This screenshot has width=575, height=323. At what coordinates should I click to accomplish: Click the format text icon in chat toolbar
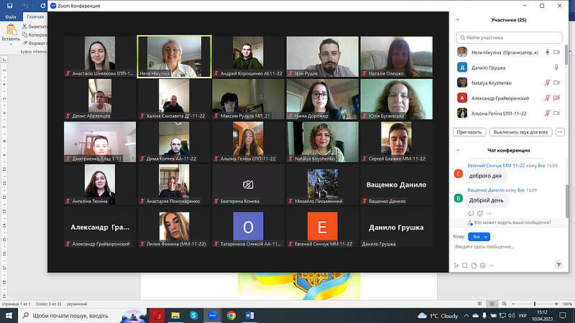point(456,266)
